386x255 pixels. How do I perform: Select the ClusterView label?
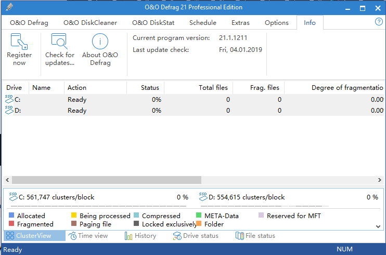pos(34,236)
